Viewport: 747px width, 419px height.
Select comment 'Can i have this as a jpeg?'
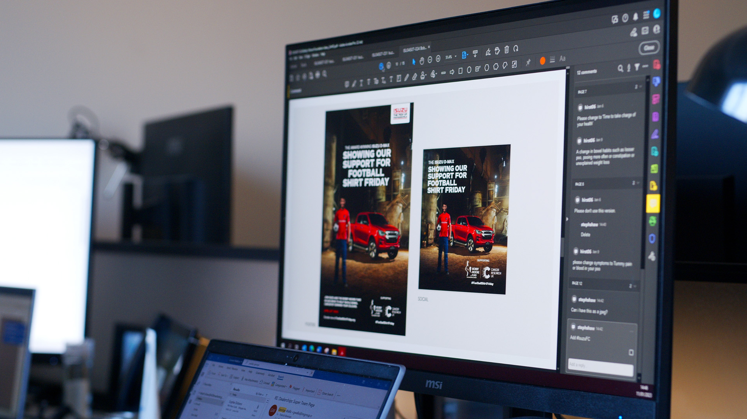coord(589,310)
